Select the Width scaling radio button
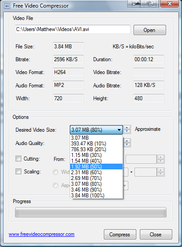This screenshot has width=182, height=247. 55,172
